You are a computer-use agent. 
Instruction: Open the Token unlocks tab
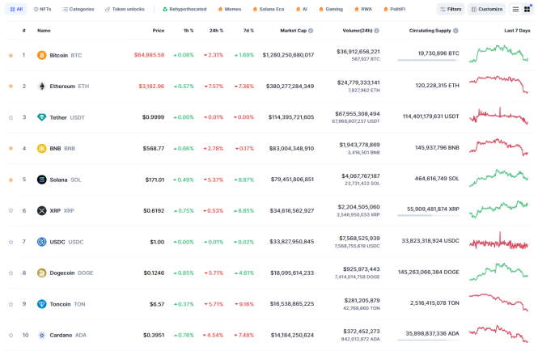[125, 9]
